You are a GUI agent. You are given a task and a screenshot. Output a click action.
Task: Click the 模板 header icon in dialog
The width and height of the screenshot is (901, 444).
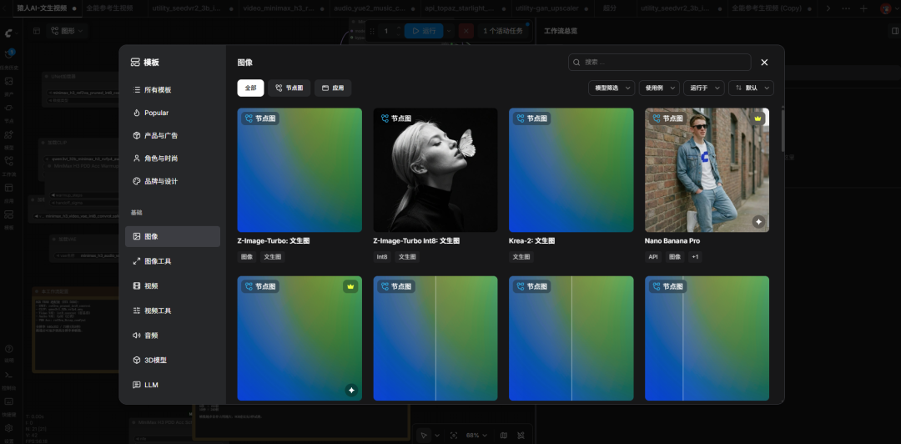(136, 62)
